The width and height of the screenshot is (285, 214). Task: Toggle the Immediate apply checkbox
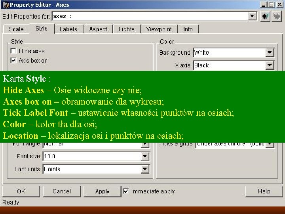point(126,191)
